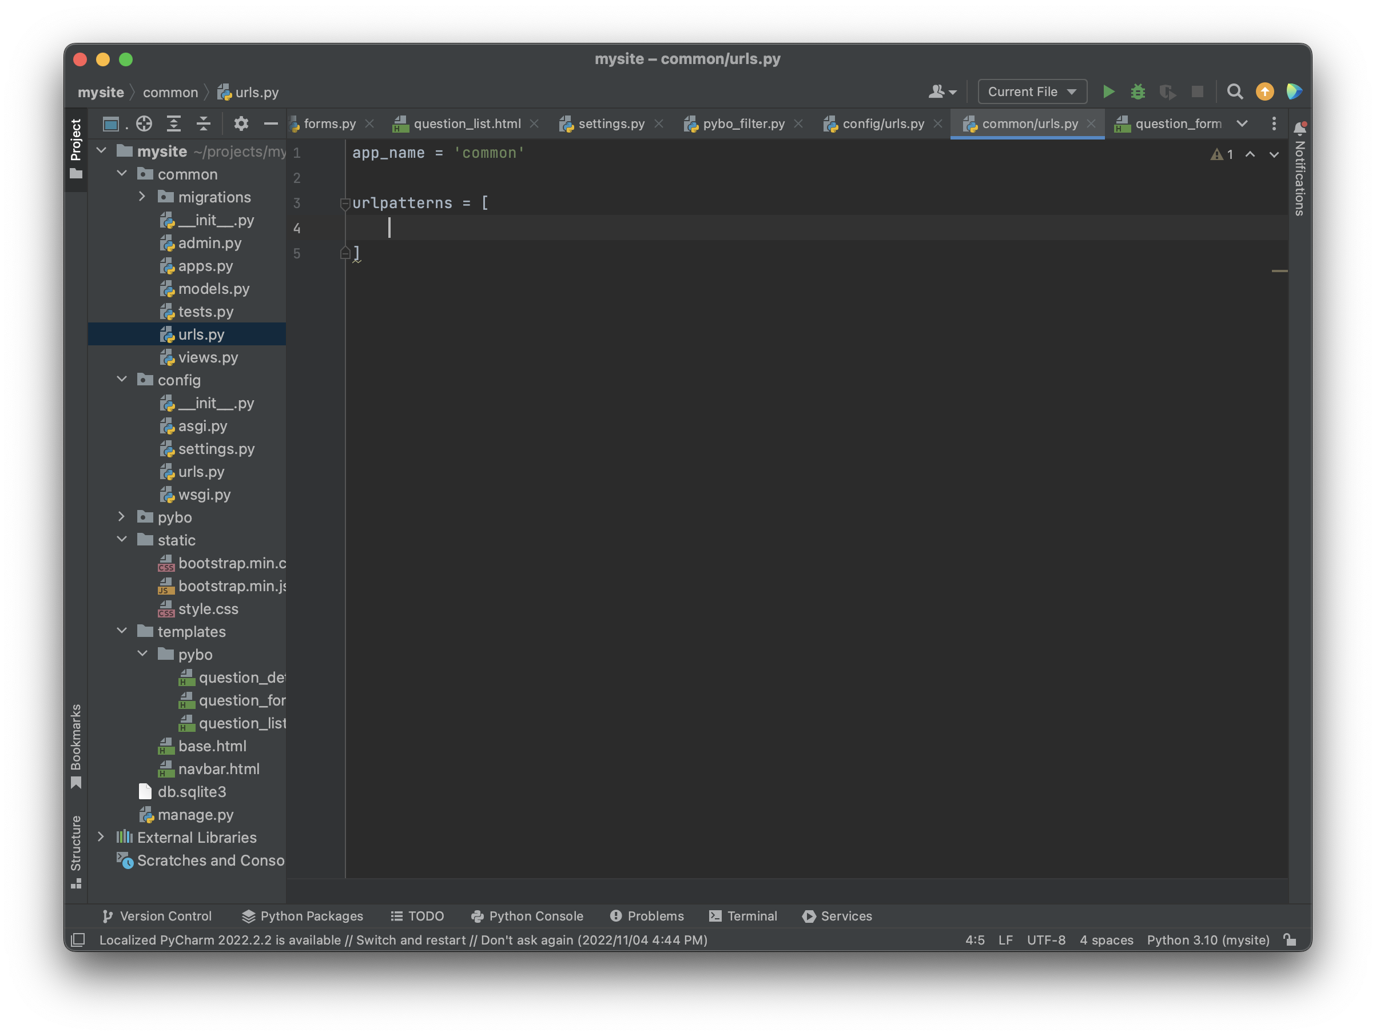
Task: Click the warning stripe marker in scrollbar
Action: [1279, 271]
